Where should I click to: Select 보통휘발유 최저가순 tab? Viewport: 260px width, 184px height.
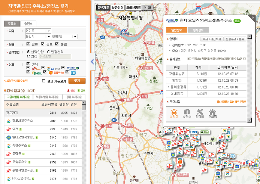pos(48,97)
